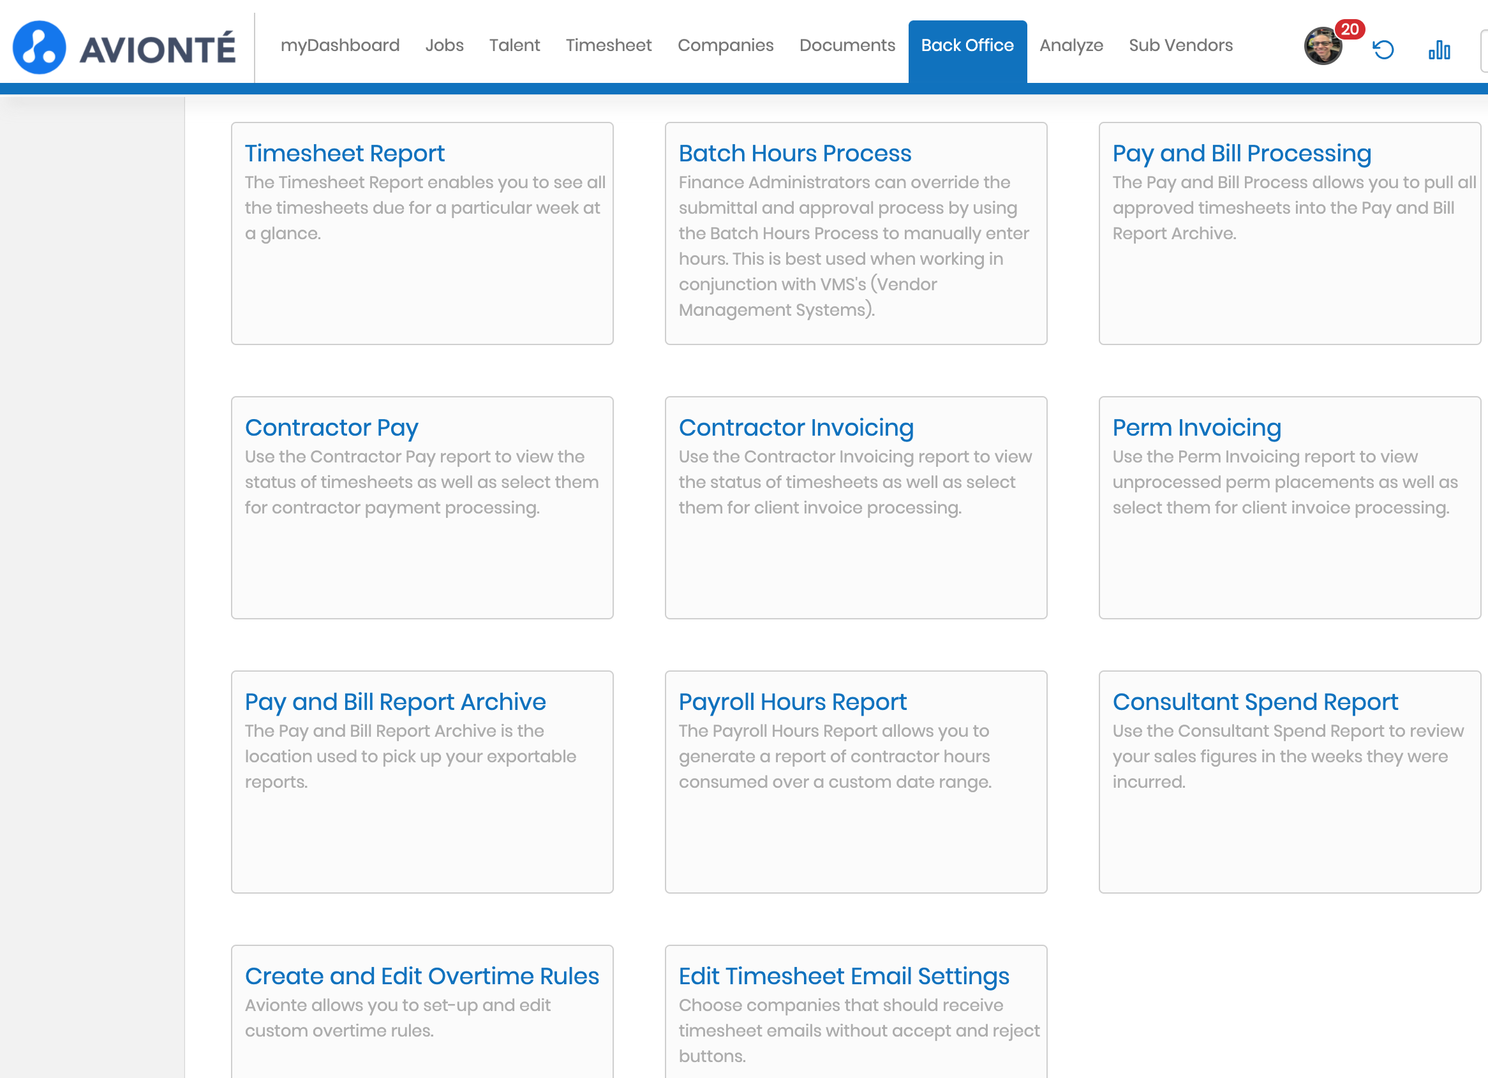Open Batch Hours Process
1488x1078 pixels.
794,154
